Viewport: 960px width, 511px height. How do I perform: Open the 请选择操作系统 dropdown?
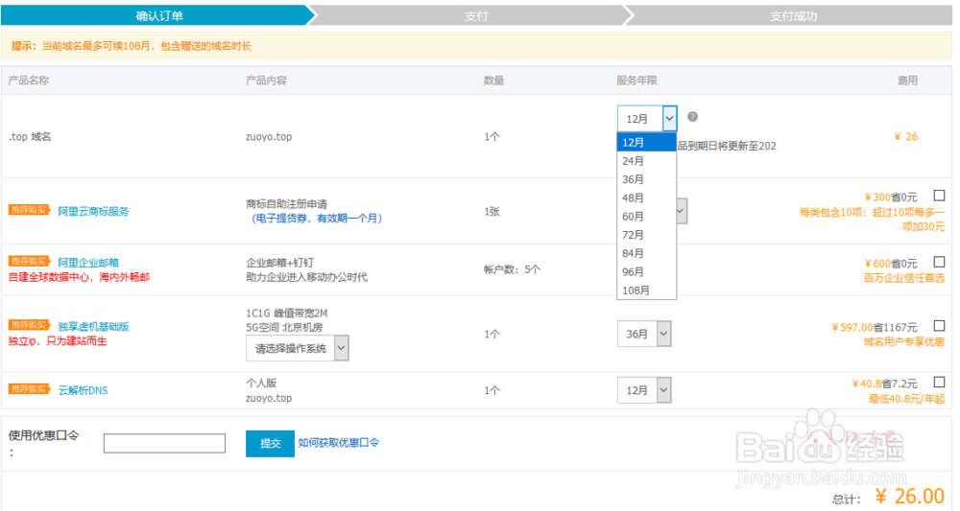pos(298,348)
